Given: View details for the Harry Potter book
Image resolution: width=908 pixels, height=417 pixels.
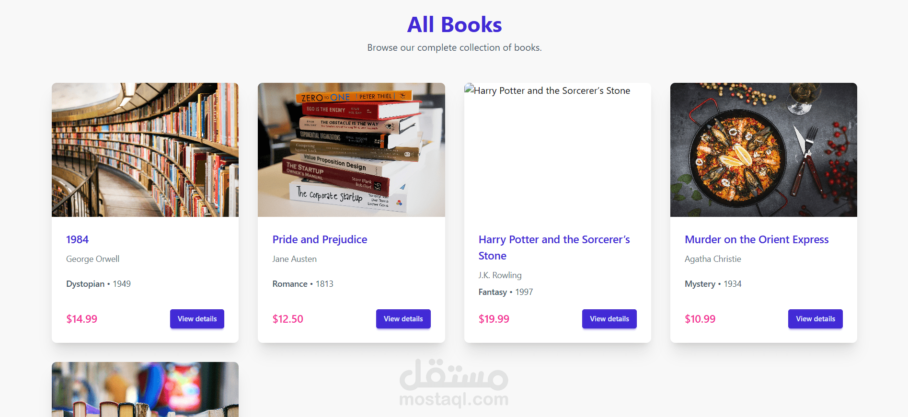Looking at the screenshot, I should pos(609,319).
